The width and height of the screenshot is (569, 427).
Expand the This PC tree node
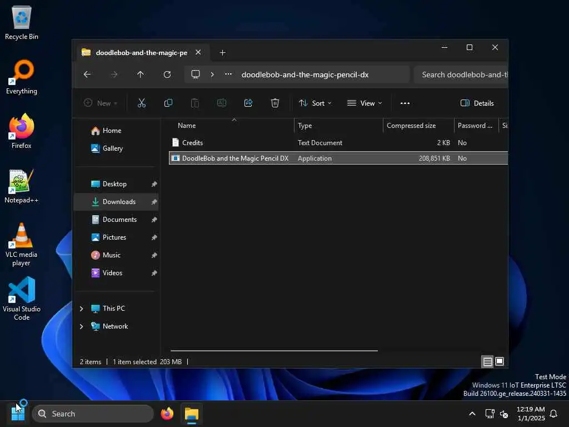click(x=81, y=309)
